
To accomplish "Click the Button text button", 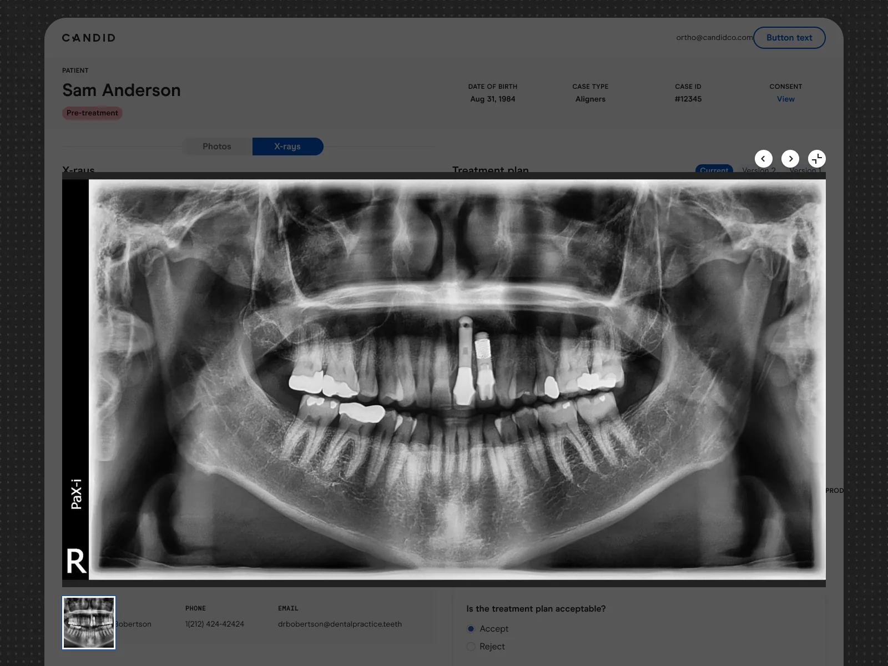I will pyautogui.click(x=789, y=38).
